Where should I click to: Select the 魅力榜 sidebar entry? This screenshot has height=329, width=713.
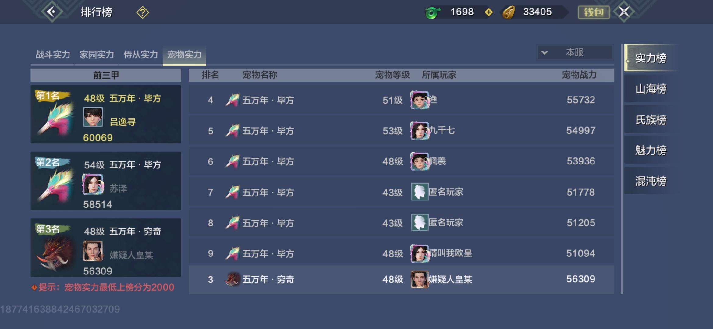[651, 150]
